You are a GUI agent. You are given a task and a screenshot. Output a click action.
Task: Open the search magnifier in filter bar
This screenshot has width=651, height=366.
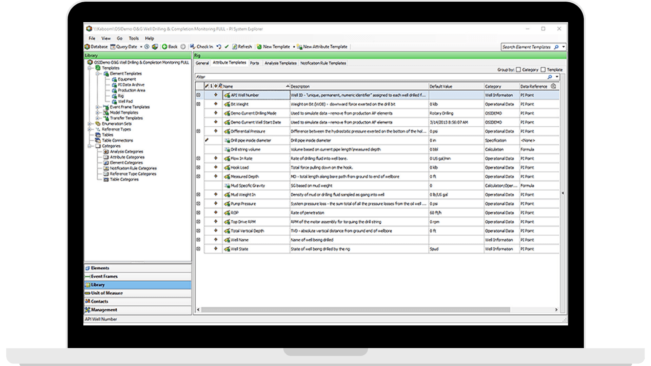[x=549, y=77]
